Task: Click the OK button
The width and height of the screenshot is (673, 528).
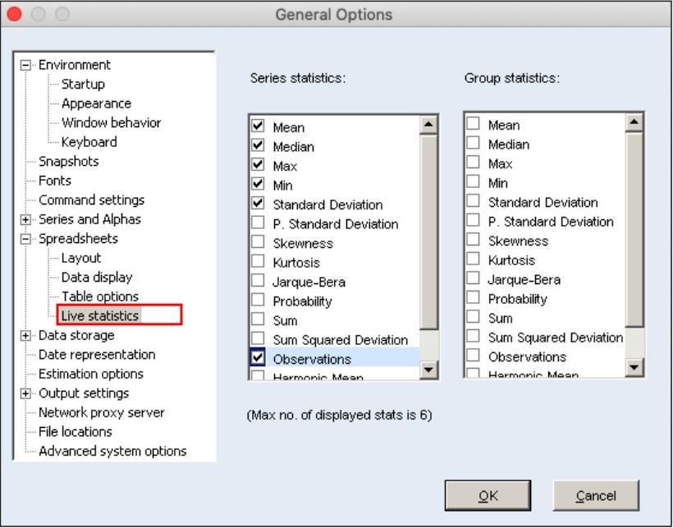Action: 471,495
